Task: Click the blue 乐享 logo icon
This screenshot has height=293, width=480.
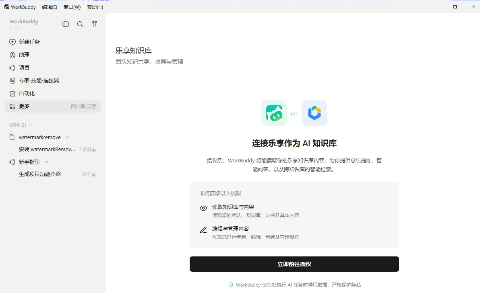Action: click(x=314, y=113)
